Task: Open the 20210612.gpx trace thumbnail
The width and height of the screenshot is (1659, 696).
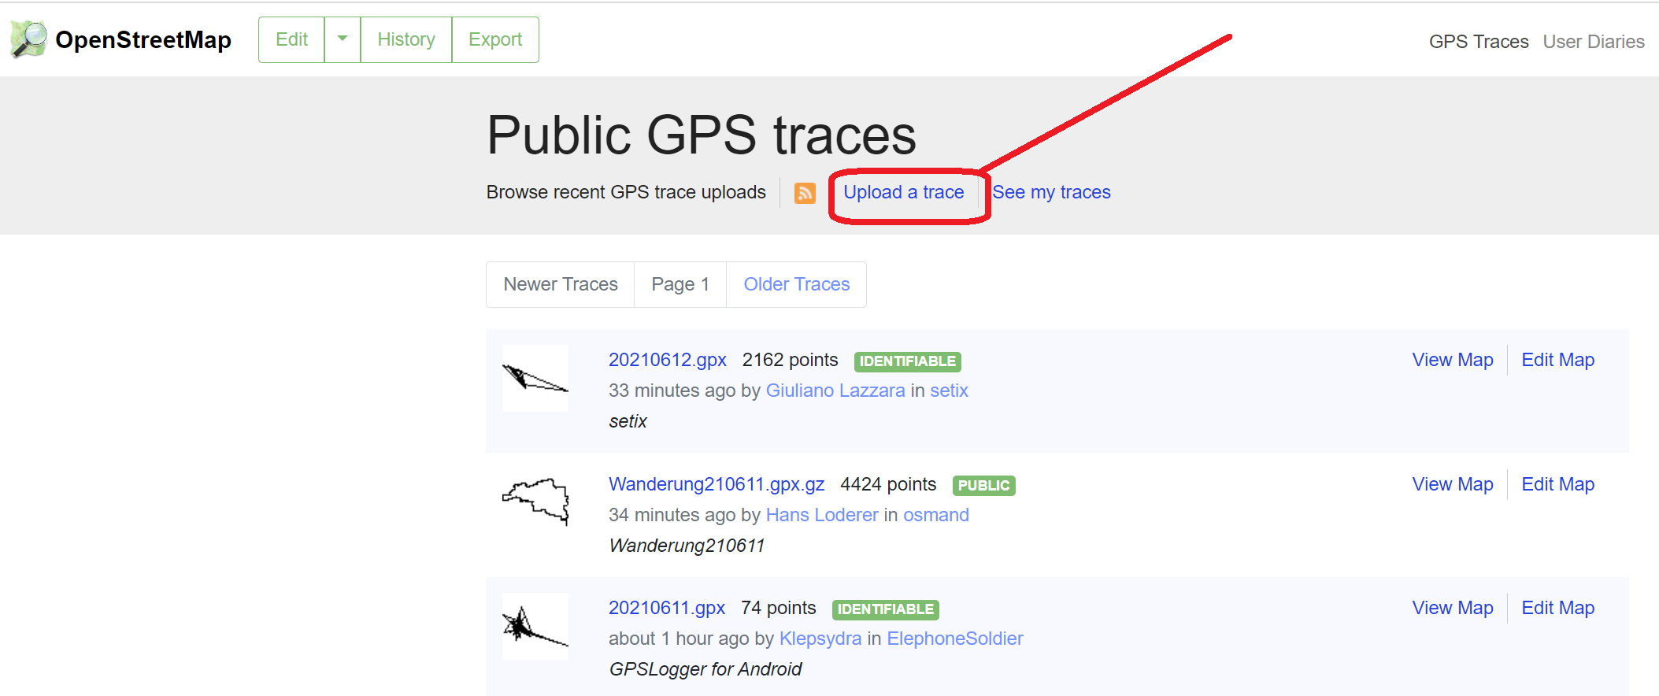Action: (x=535, y=378)
